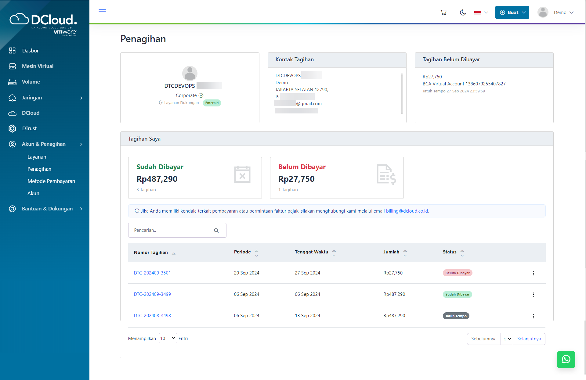Click the DTrust sidebar icon
Viewport: 586px width, 380px height.
(x=12, y=128)
